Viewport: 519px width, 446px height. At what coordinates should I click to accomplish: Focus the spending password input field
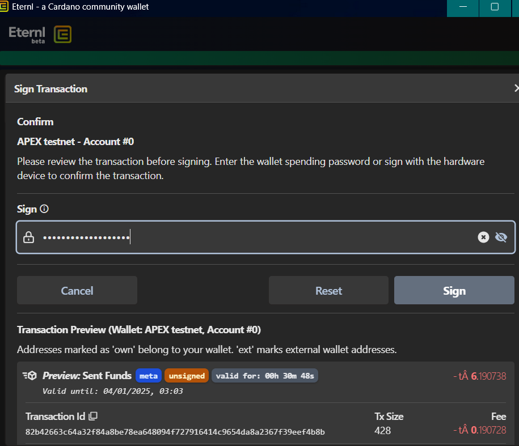coord(265,237)
